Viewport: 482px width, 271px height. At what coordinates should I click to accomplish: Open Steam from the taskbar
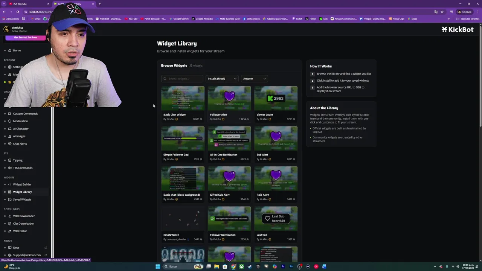tap(249, 266)
